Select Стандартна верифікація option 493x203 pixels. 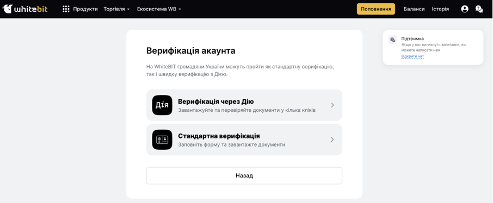[x=244, y=139]
